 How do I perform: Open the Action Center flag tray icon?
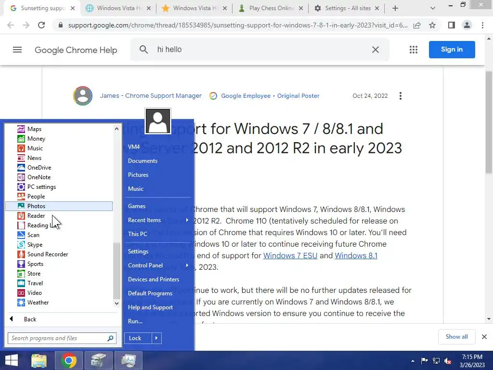[424, 361]
